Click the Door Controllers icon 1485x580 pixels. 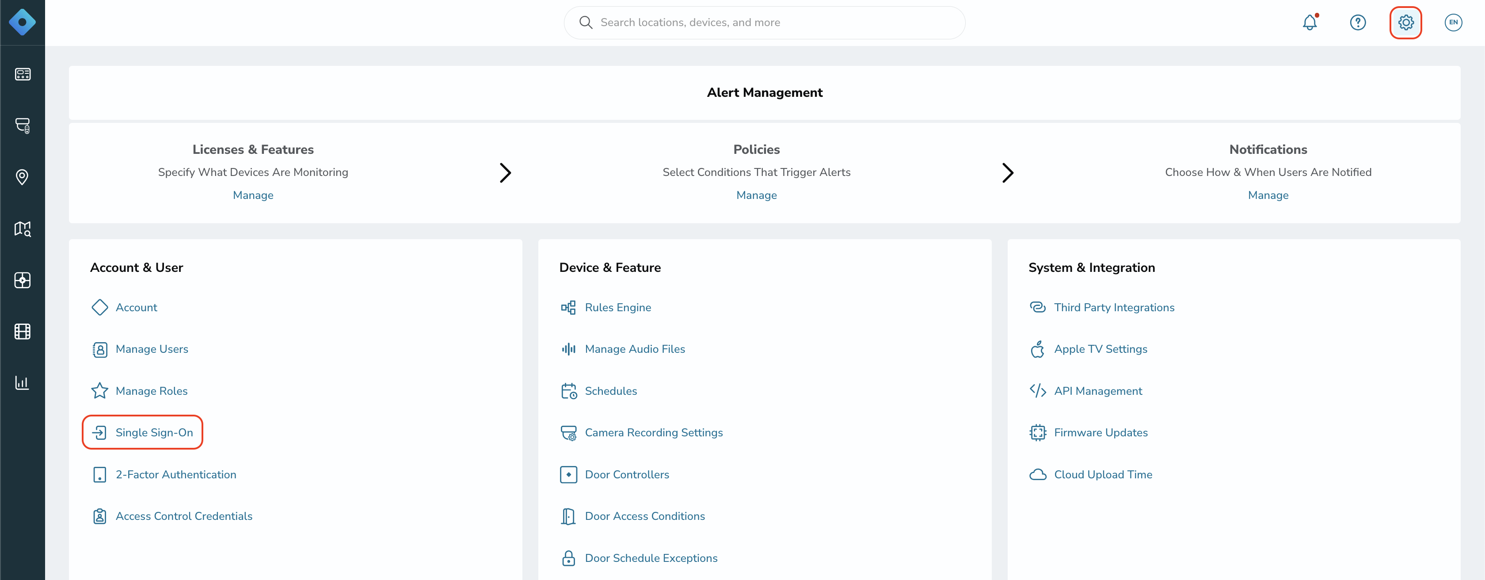pyautogui.click(x=568, y=474)
